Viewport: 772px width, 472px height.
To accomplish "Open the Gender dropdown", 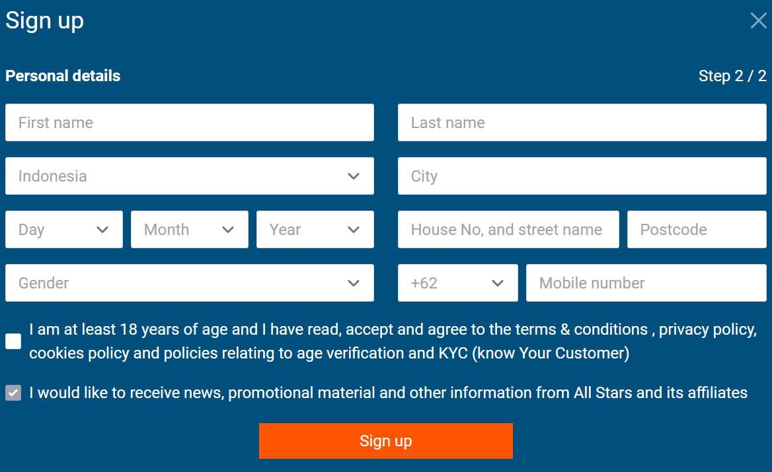I will [x=190, y=283].
